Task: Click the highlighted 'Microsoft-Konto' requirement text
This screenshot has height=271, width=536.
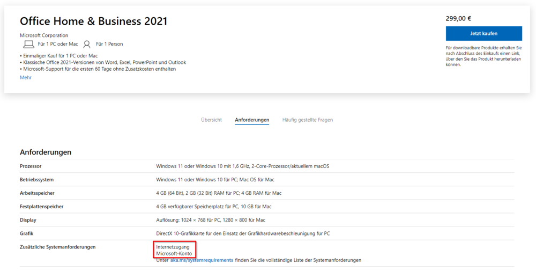Action: (x=174, y=253)
